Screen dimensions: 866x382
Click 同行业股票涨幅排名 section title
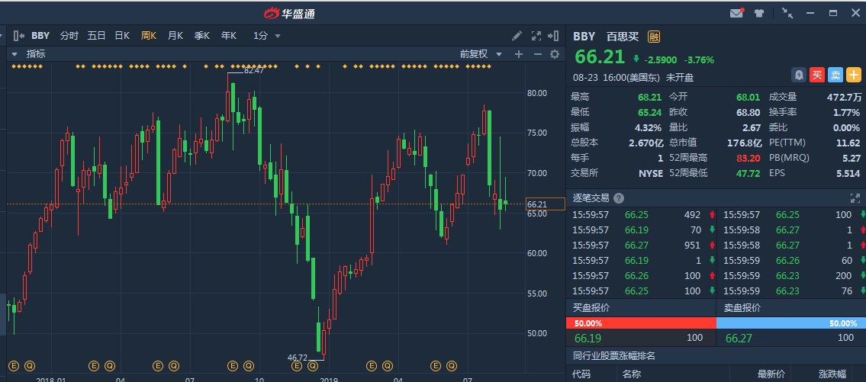614,355
